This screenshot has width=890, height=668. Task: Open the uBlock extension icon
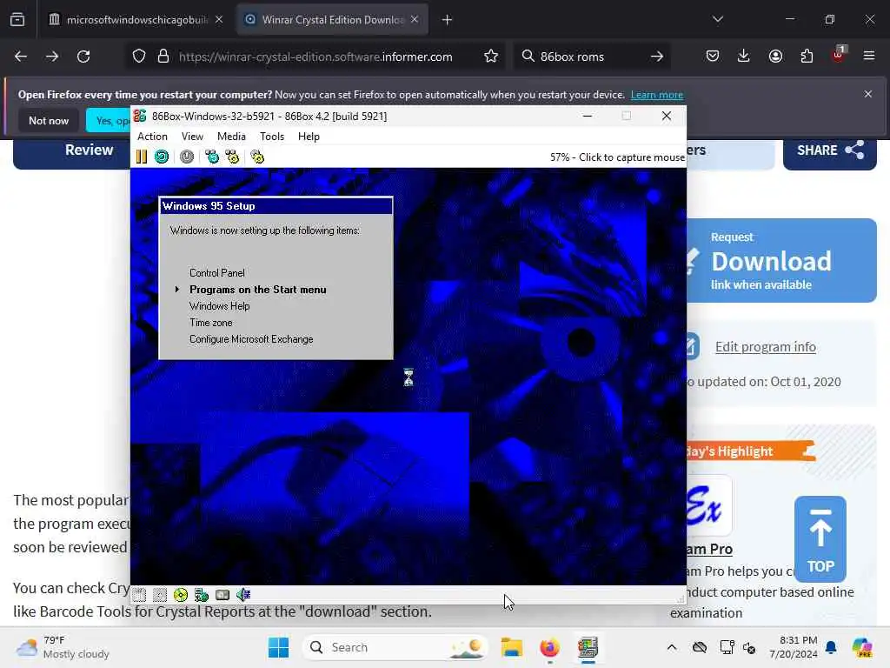pyautogui.click(x=838, y=55)
